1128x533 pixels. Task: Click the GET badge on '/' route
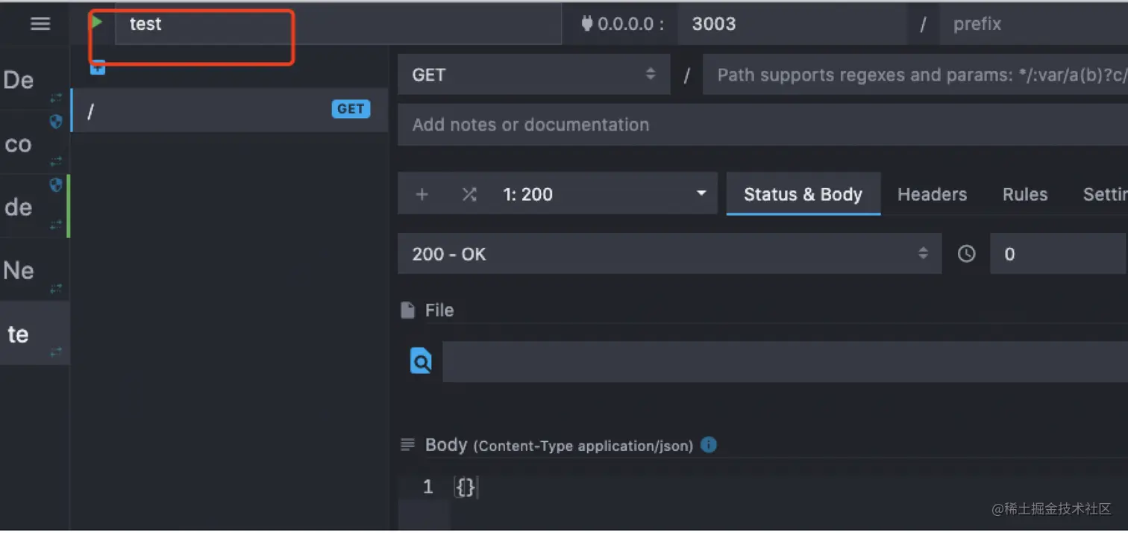[351, 109]
